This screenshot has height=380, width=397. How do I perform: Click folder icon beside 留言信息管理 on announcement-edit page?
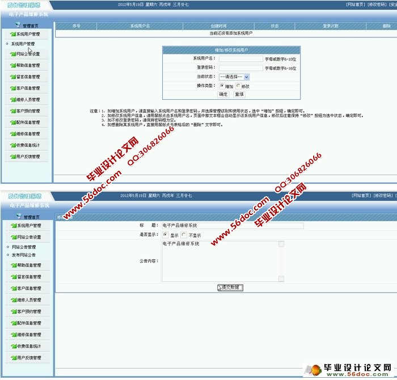14,277
